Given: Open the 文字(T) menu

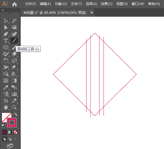Looking at the screenshot, I should pos(76,4).
